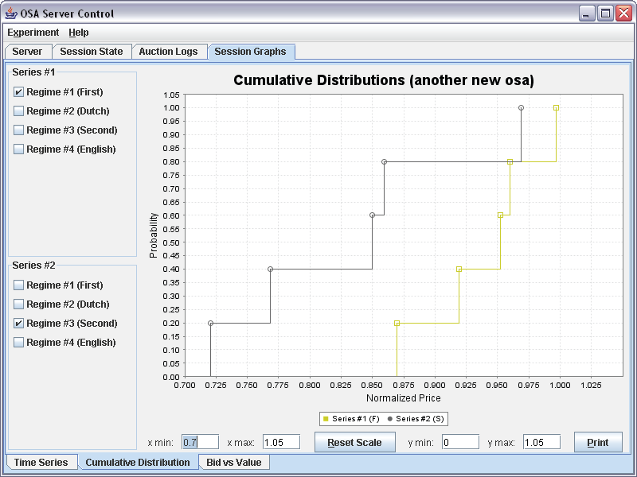Click the gray data point at probability 1.00
This screenshot has height=477, width=637.
522,108
